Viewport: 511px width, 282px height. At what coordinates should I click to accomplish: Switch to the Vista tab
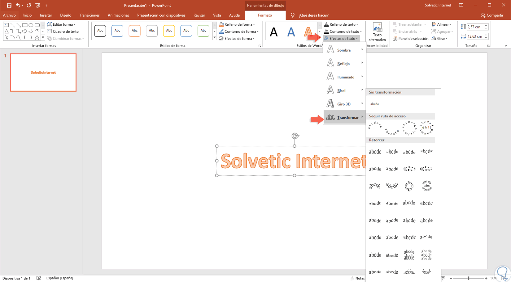217,15
